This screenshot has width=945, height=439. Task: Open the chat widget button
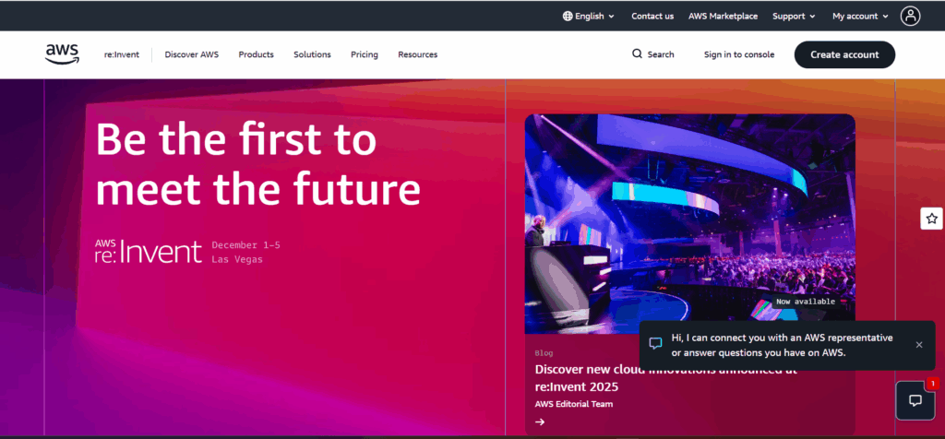915,400
